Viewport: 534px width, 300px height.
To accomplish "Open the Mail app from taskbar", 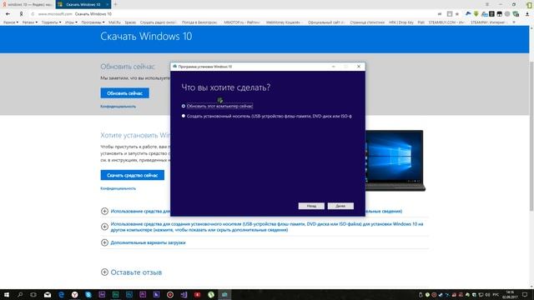I will 48,294.
